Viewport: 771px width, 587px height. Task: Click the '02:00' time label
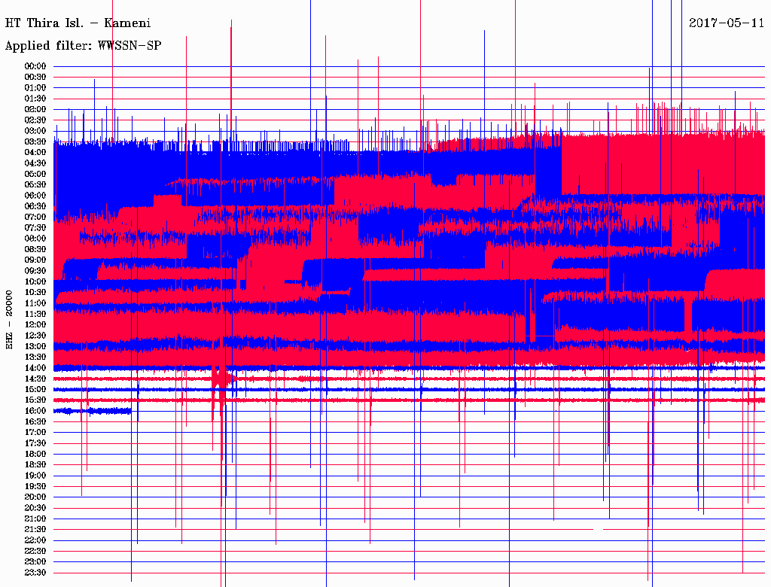[35, 109]
